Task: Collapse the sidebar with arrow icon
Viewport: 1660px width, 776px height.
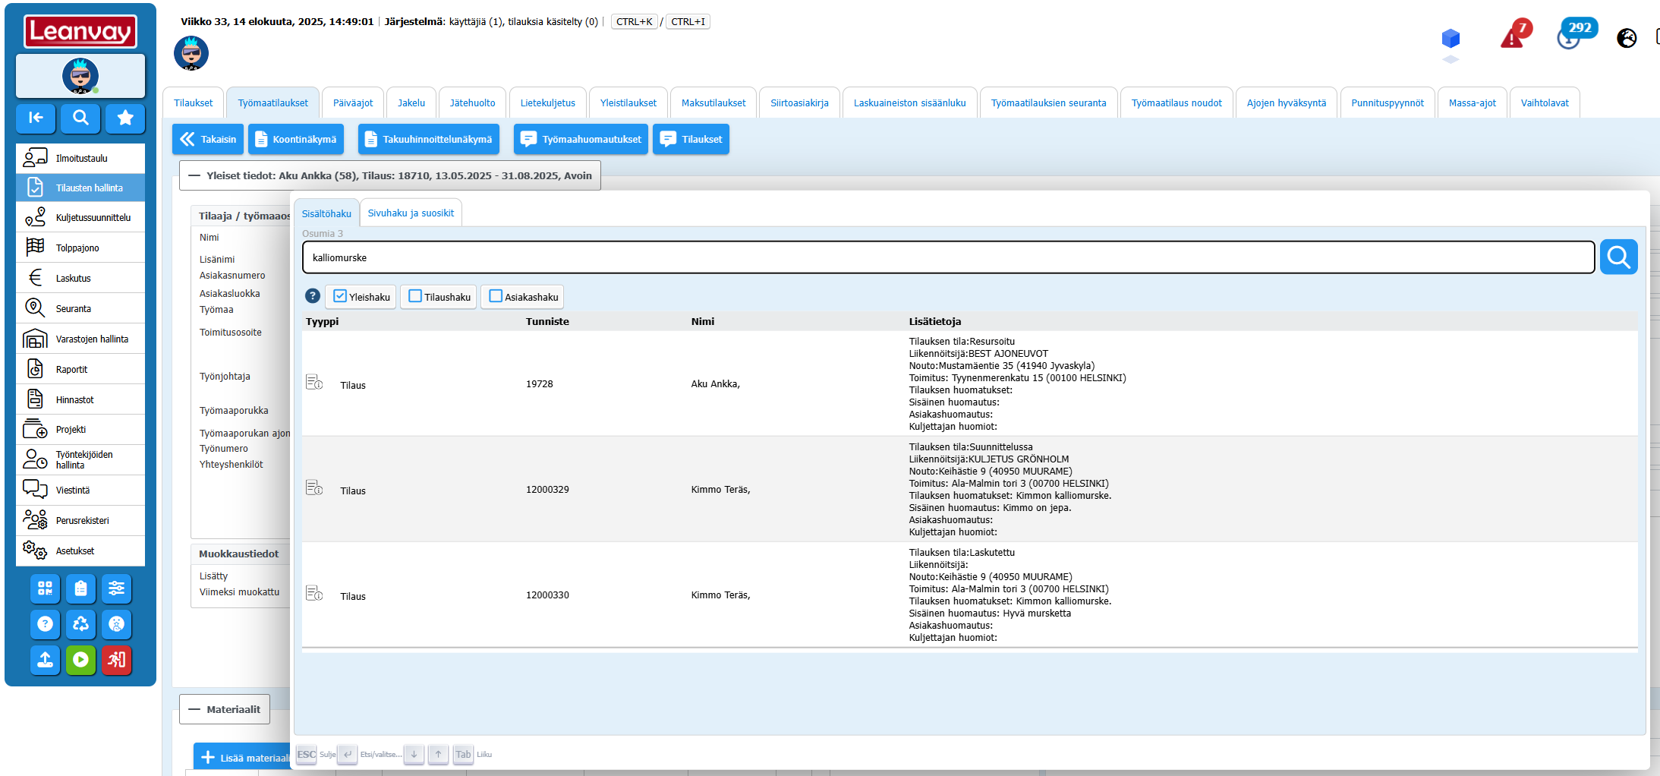Action: [x=36, y=118]
